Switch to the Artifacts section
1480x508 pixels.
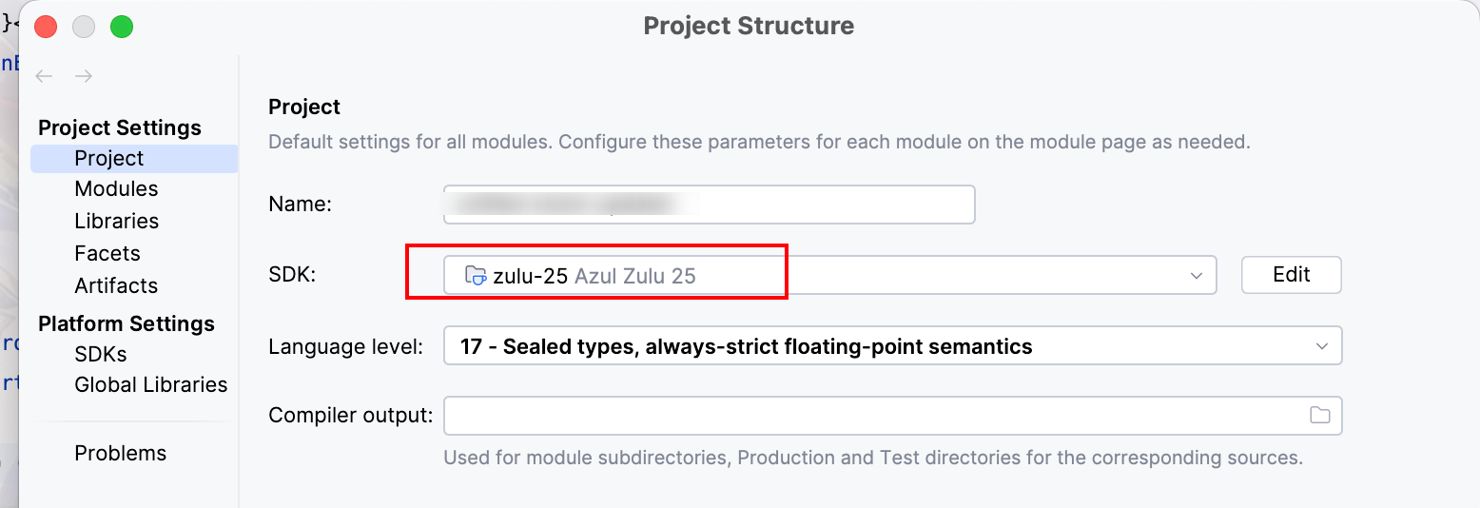click(x=116, y=286)
